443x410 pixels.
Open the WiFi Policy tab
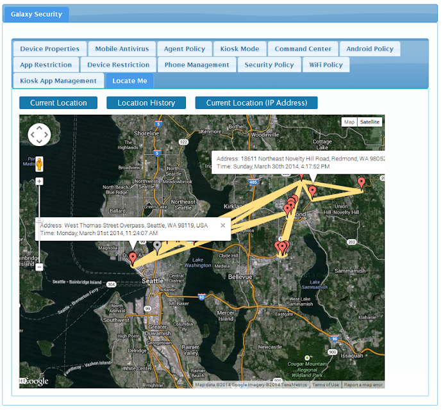[326, 65]
